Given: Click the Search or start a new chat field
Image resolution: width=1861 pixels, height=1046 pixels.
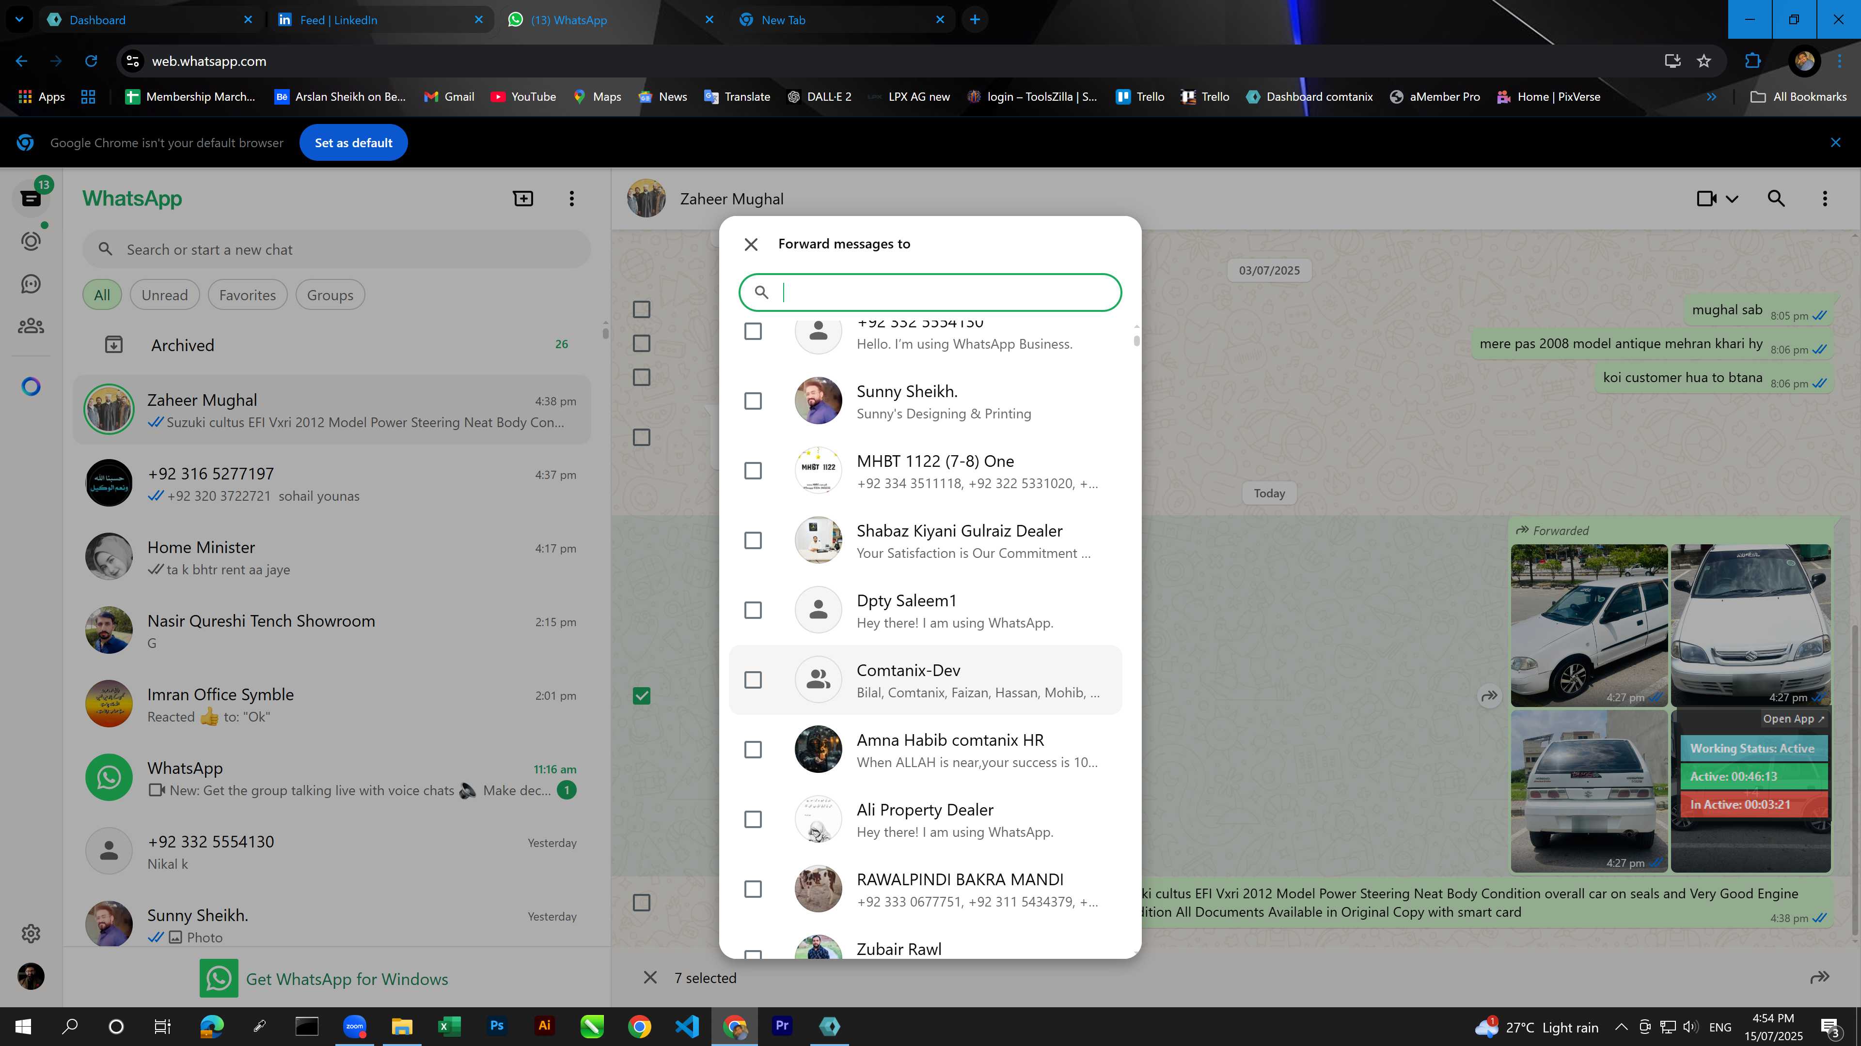Looking at the screenshot, I should (337, 250).
